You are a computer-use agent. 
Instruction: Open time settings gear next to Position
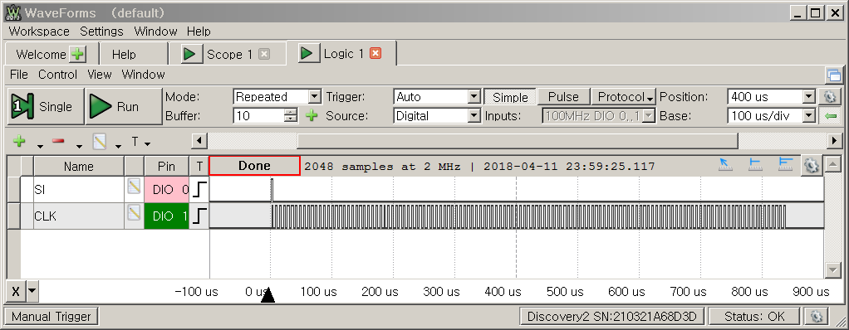coord(829,97)
